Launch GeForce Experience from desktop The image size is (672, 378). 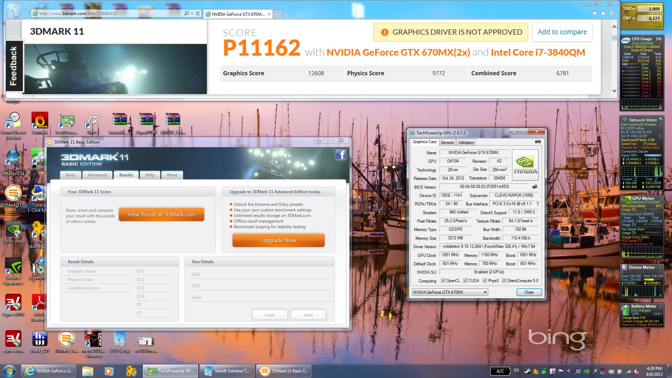click(x=13, y=272)
